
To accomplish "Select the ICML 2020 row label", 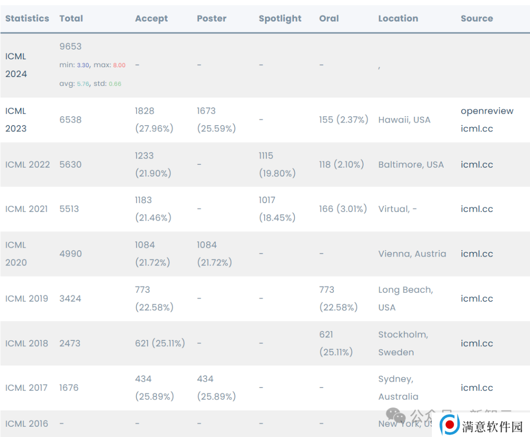I will pyautogui.click(x=16, y=254).
